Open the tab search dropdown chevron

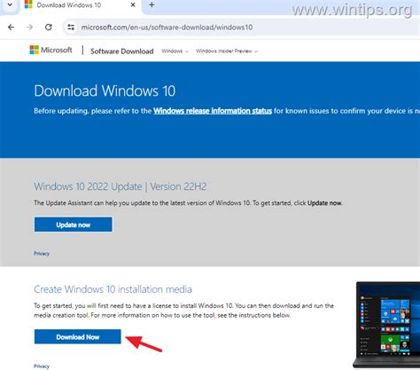(10, 4)
